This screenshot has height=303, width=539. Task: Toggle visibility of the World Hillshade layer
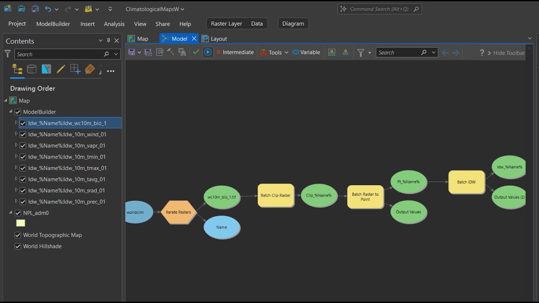[18, 246]
